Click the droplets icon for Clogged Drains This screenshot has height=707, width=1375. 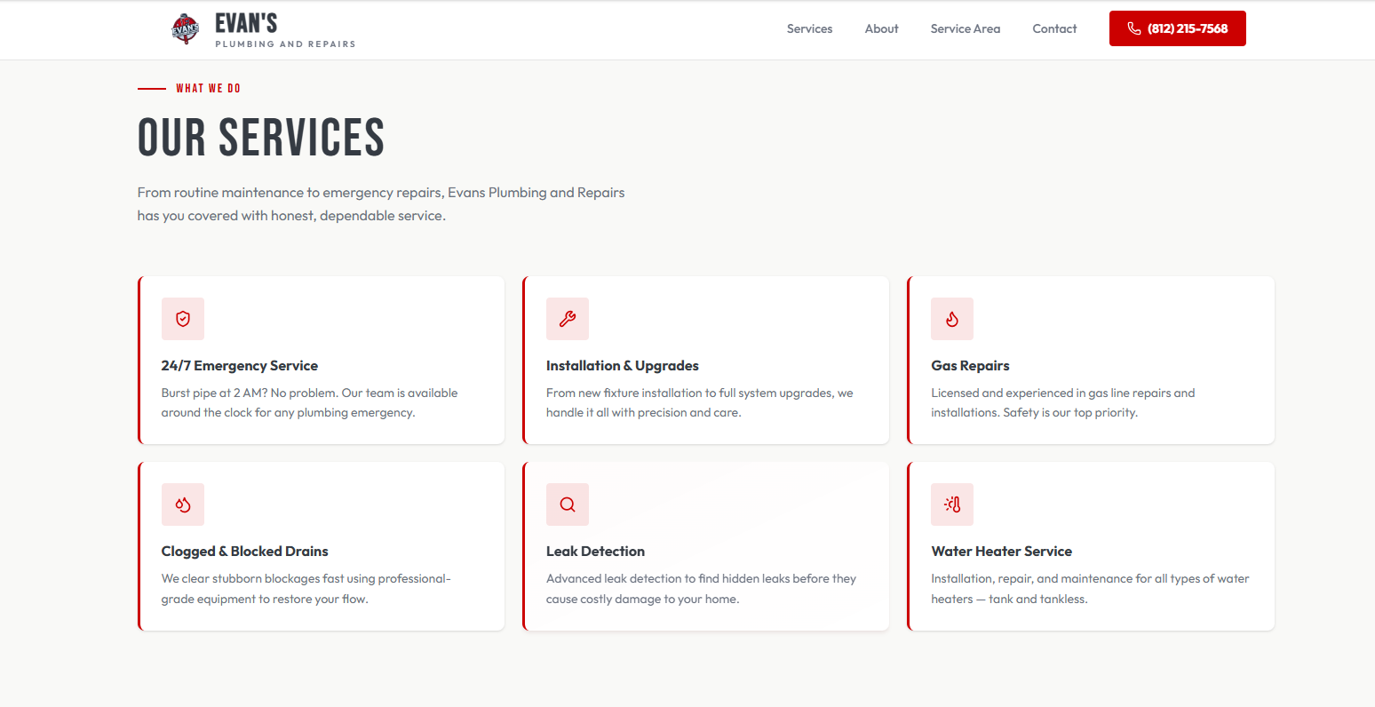point(183,504)
